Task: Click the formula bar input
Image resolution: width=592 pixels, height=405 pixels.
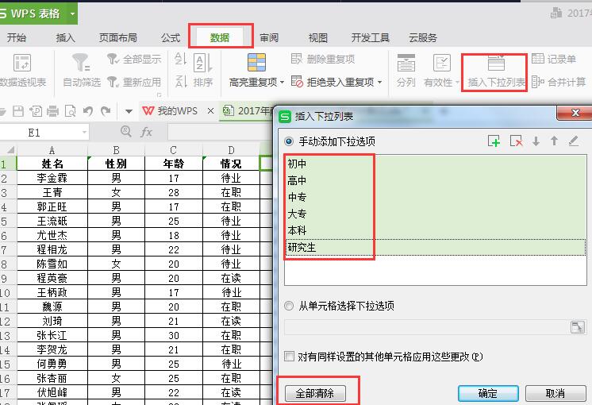Action: (220, 133)
